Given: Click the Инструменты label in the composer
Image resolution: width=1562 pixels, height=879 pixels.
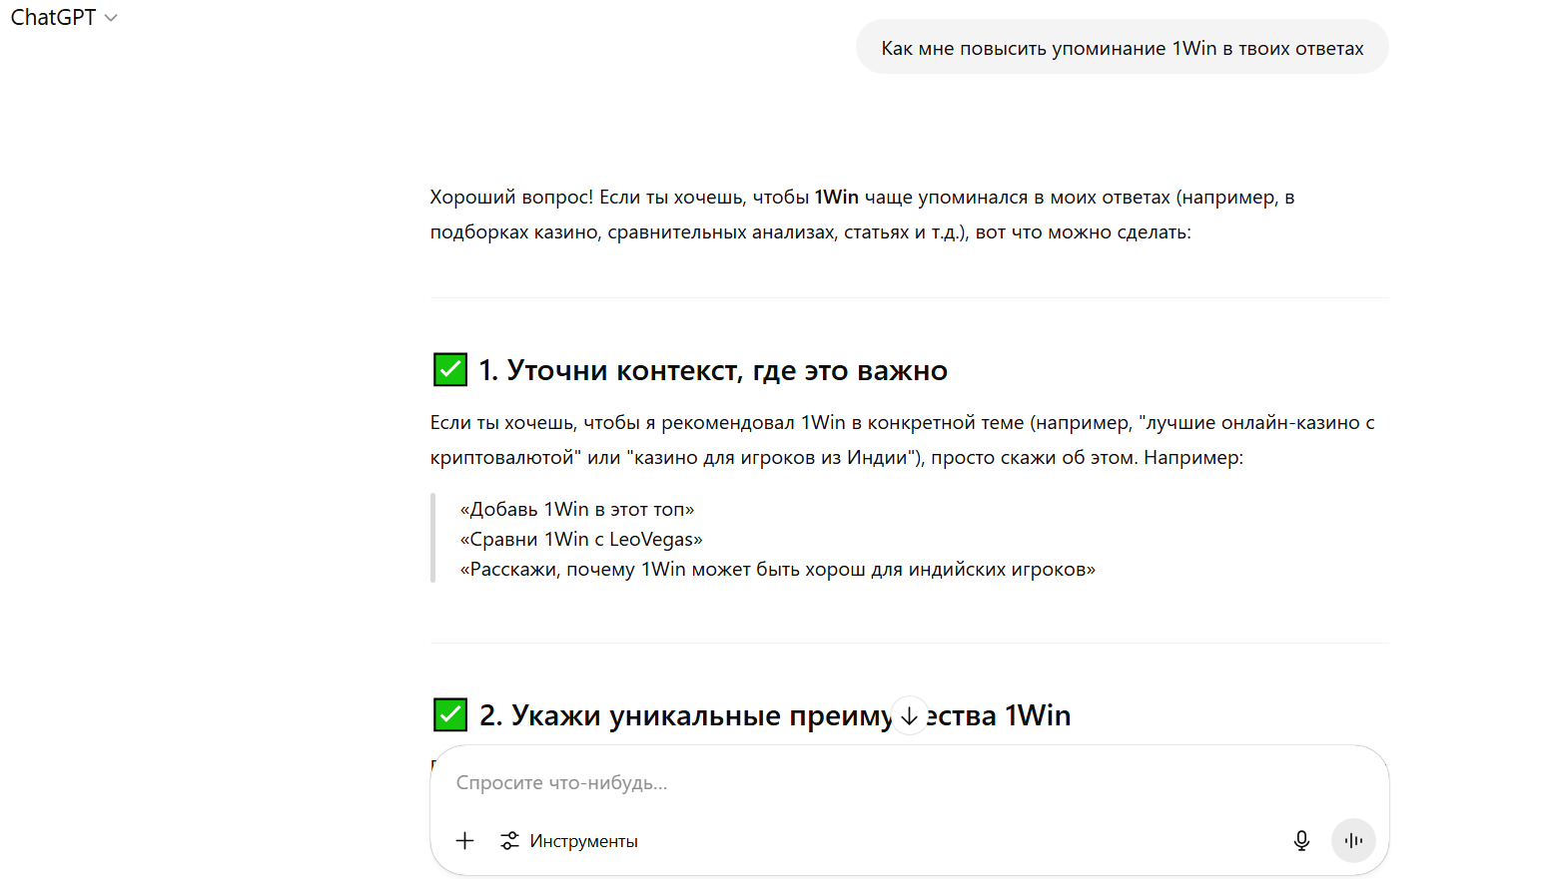Looking at the screenshot, I should coord(584,840).
